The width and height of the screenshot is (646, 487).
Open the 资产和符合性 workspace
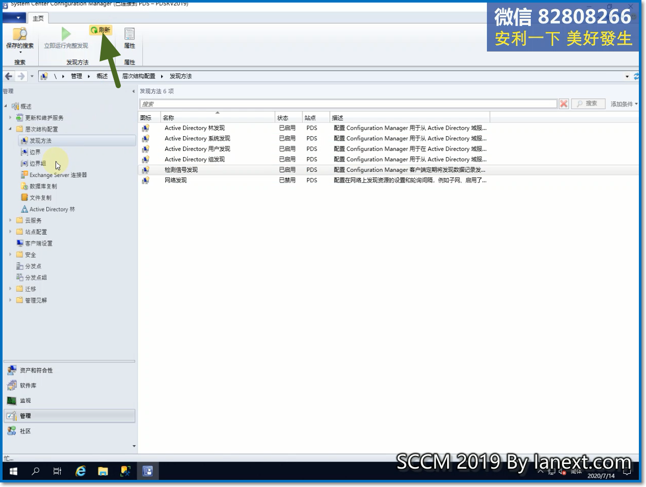pos(69,371)
